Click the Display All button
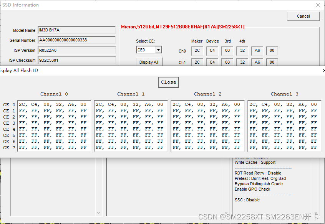The height and width of the screenshot is (224, 325). [x=149, y=62]
